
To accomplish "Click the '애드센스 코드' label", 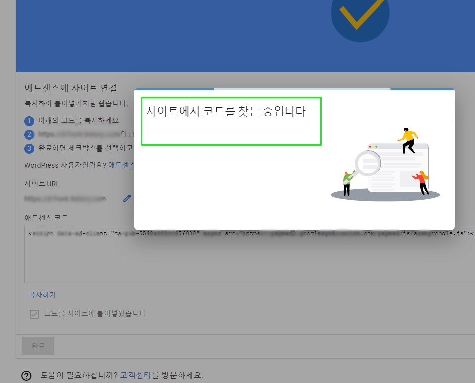I will tap(46, 218).
